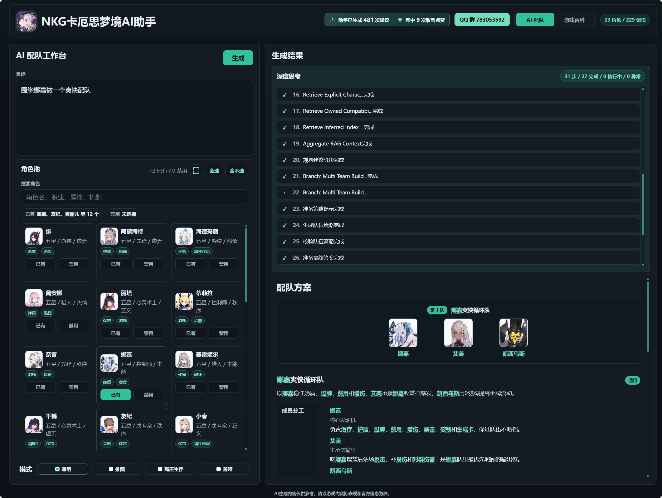Select 蒂菲拉 character portrait

point(184,301)
